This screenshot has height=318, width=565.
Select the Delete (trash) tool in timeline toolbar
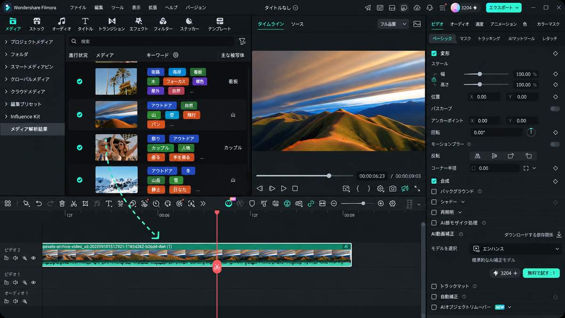62,204
